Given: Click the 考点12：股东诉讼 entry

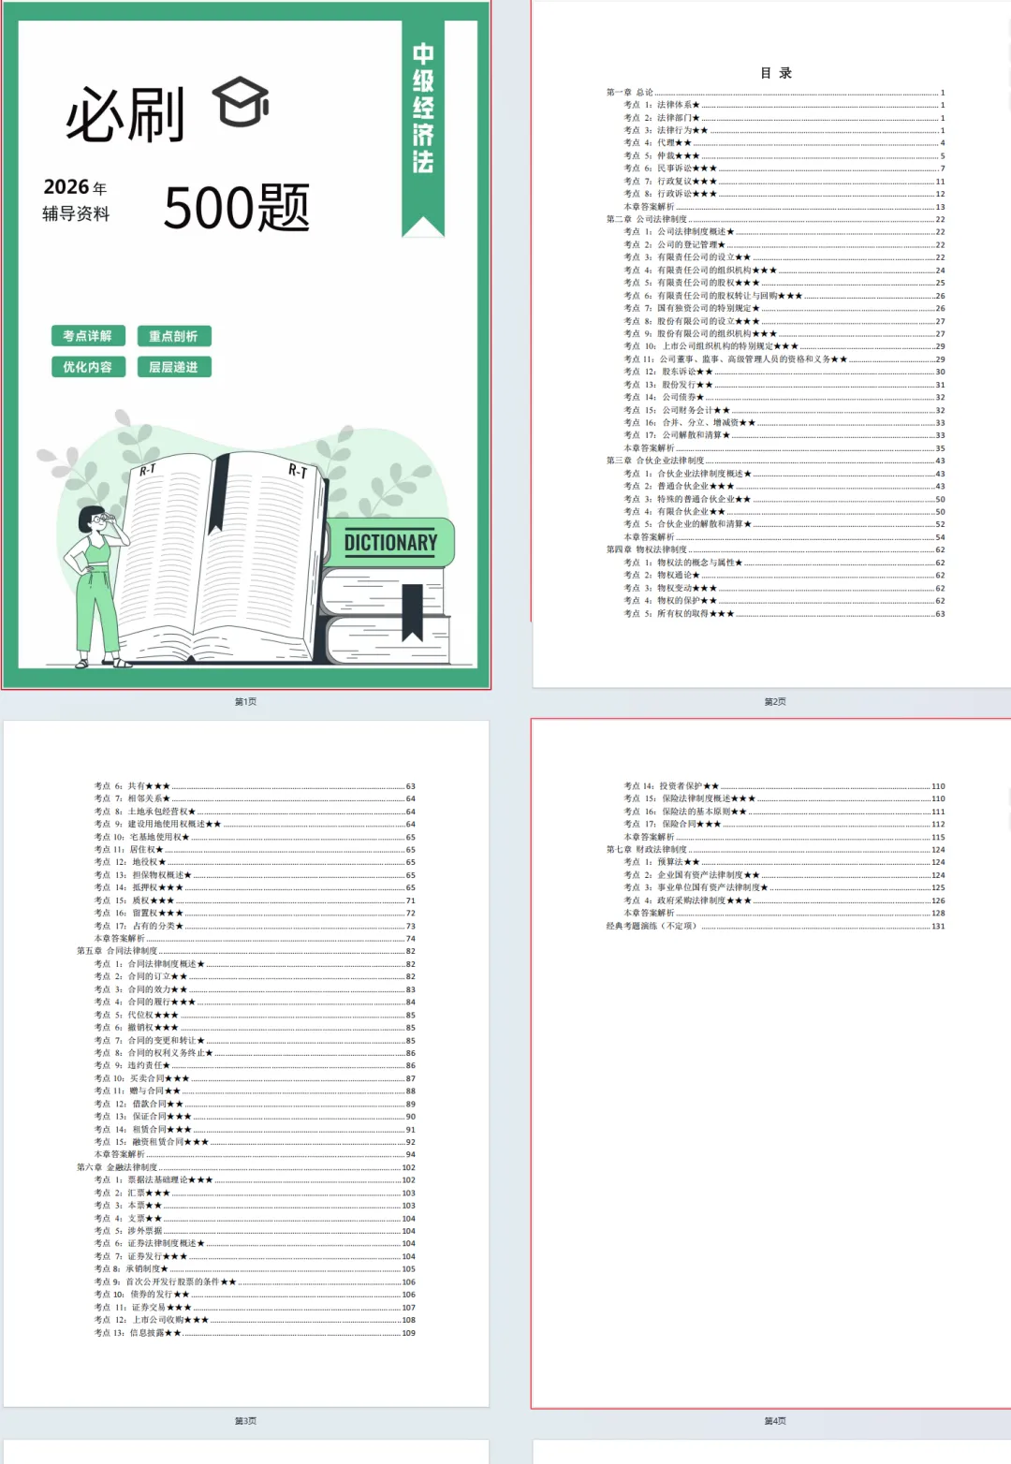Looking at the screenshot, I should point(784,372).
